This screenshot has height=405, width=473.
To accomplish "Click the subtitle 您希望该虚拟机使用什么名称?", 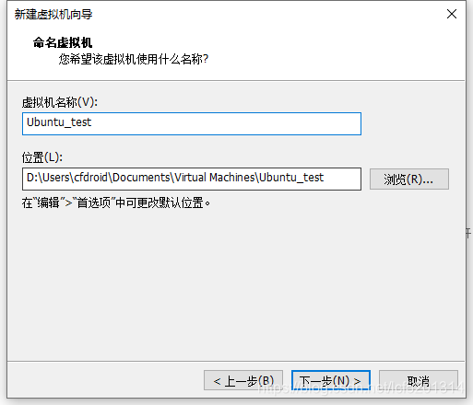I will click(x=134, y=59).
